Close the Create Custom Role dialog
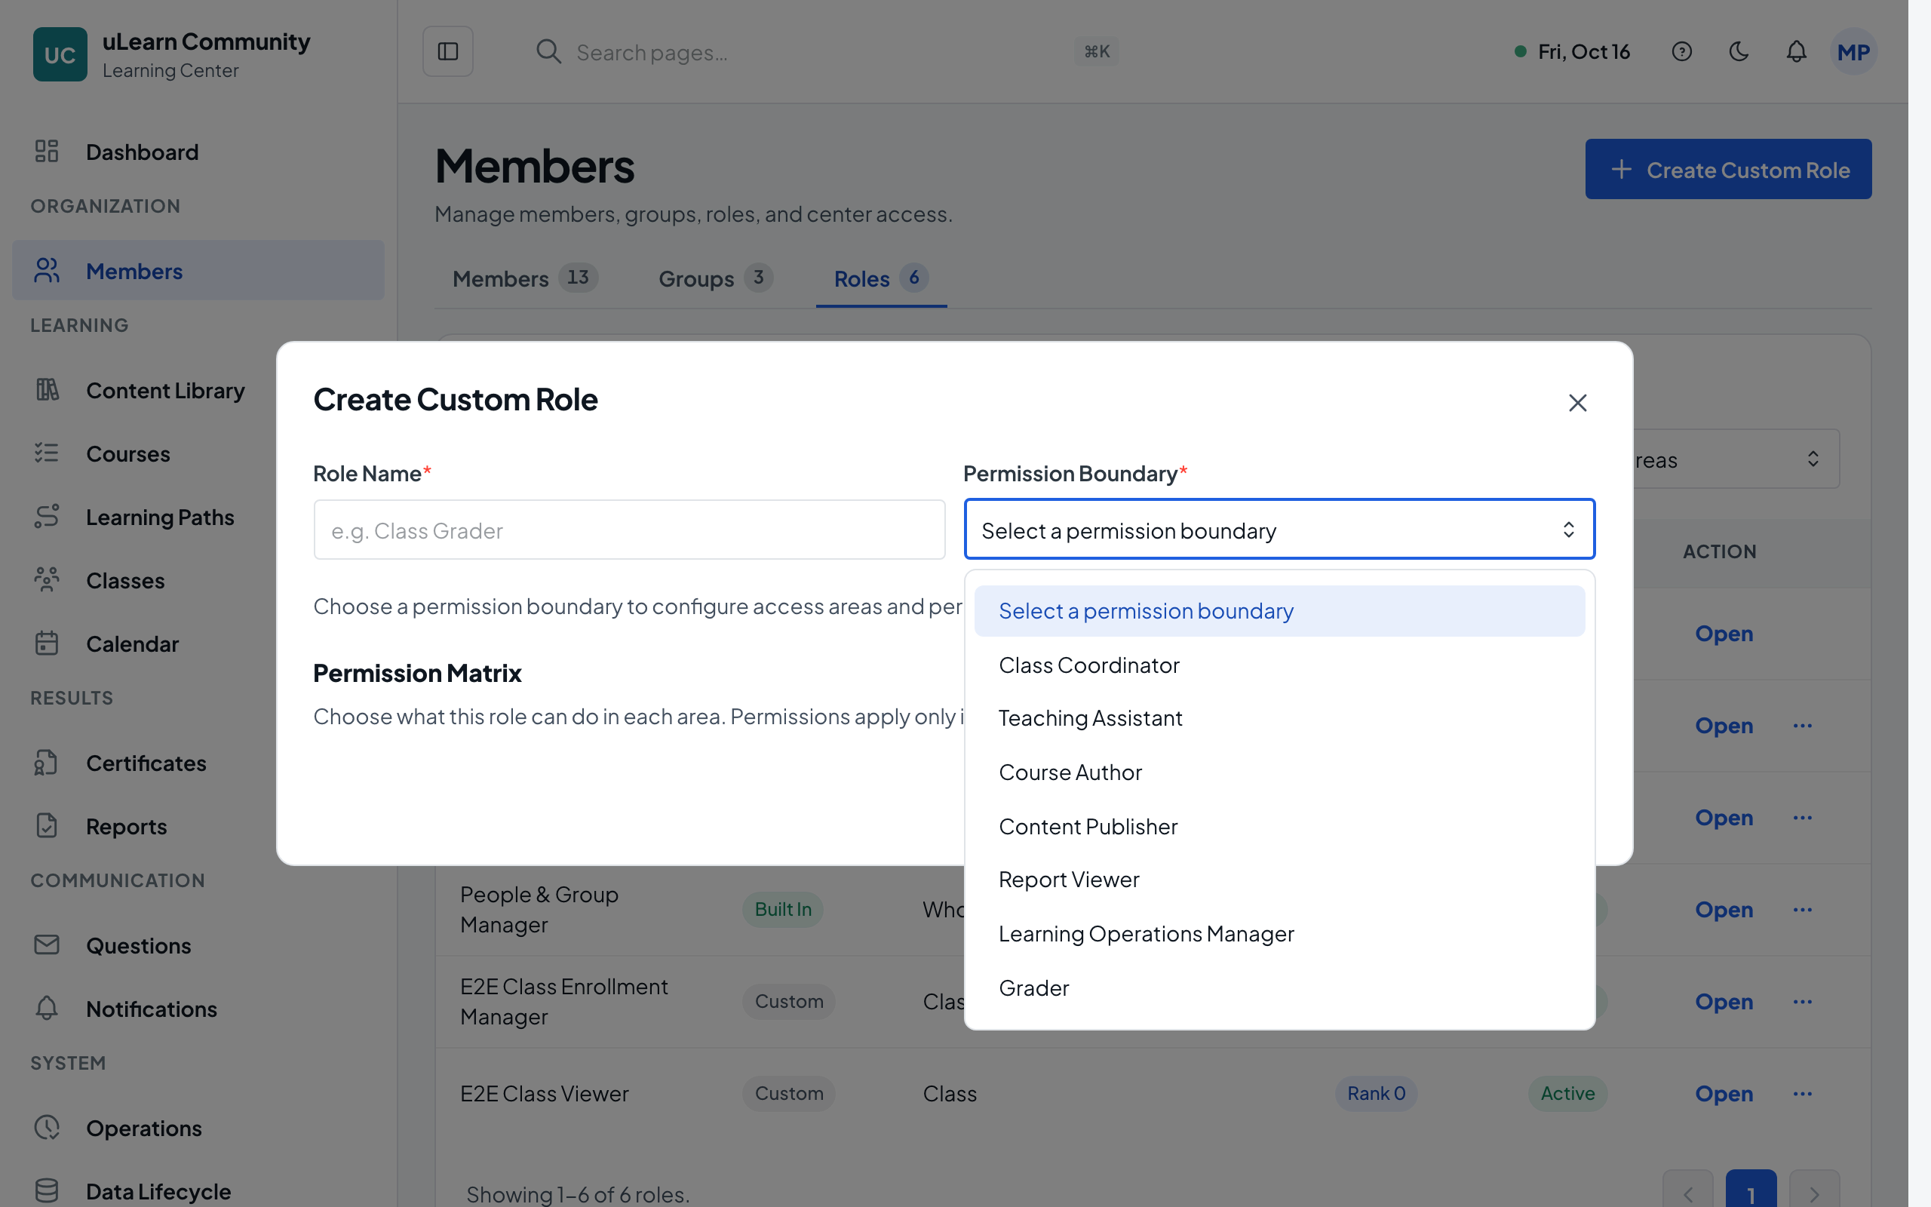The height and width of the screenshot is (1207, 1931). click(x=1577, y=402)
